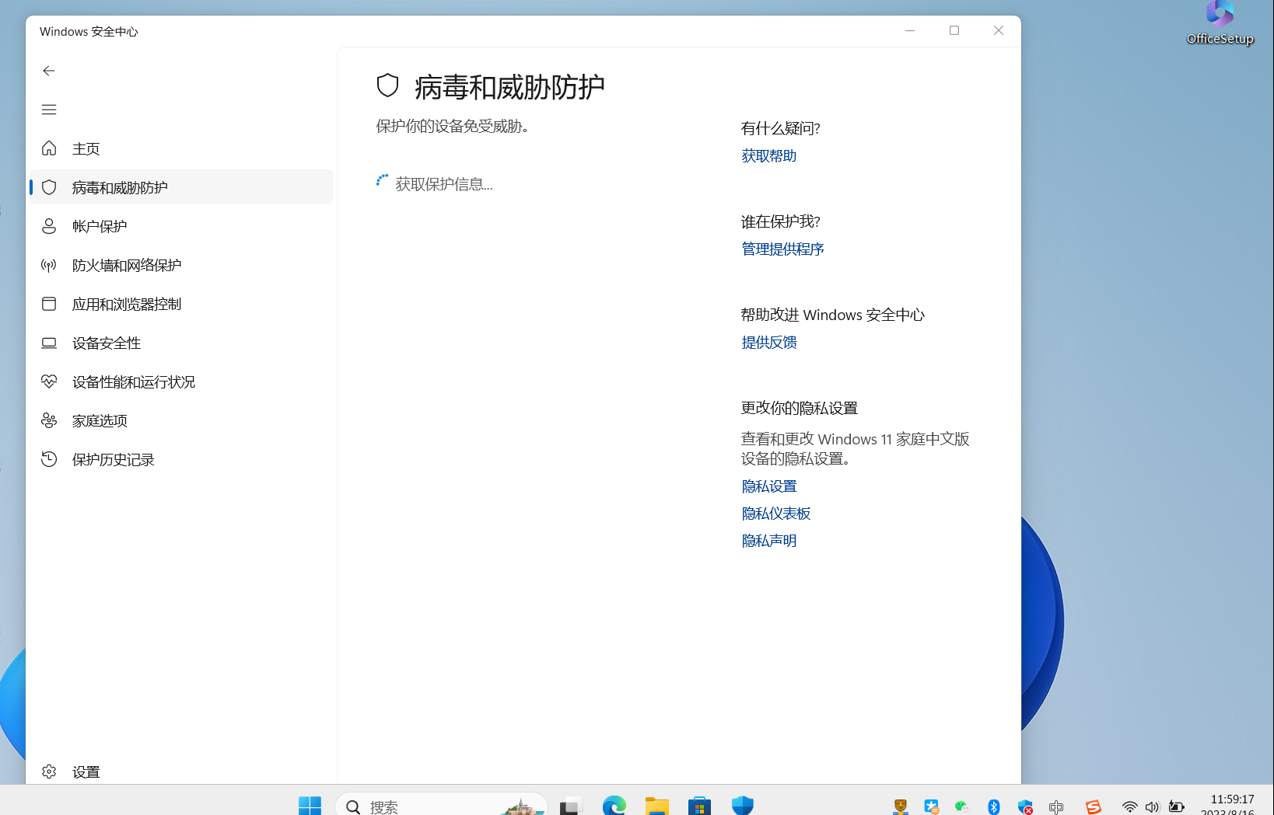Click the 隐私仪表板 link
Viewport: 1274px width, 815px height.
click(775, 514)
